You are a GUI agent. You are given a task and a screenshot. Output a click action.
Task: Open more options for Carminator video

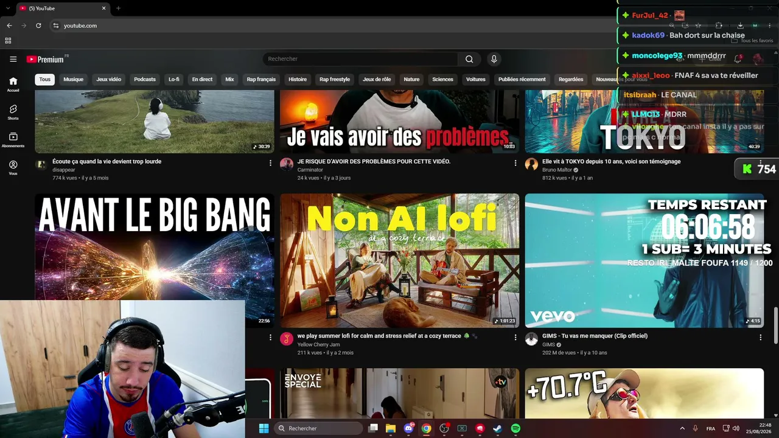515,163
